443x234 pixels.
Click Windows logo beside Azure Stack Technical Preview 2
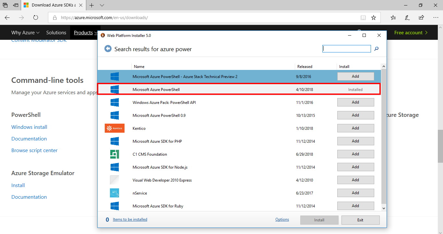(114, 76)
